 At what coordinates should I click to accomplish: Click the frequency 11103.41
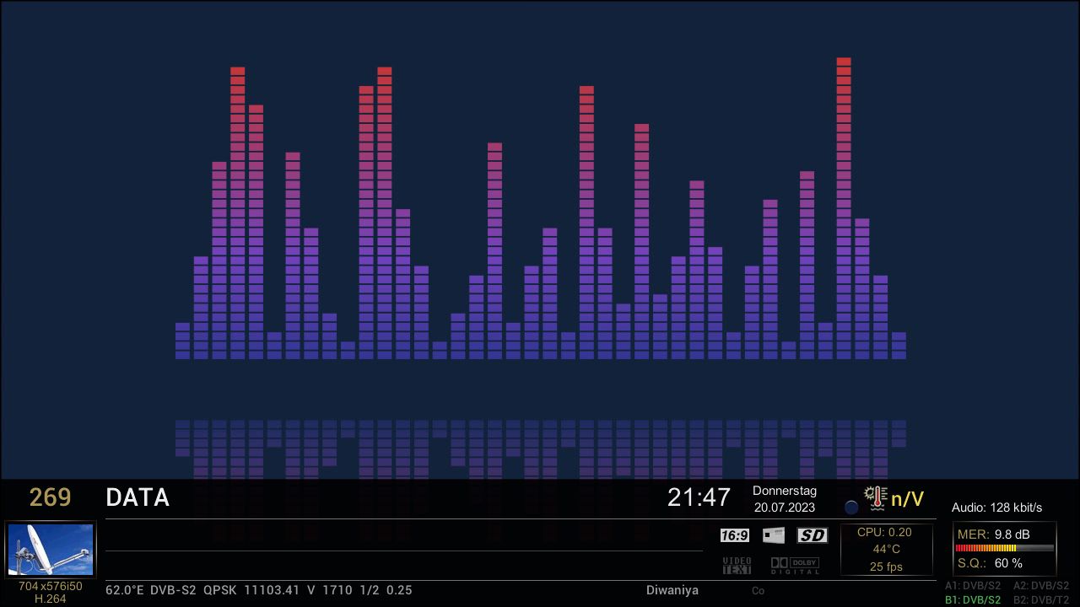[x=272, y=590]
